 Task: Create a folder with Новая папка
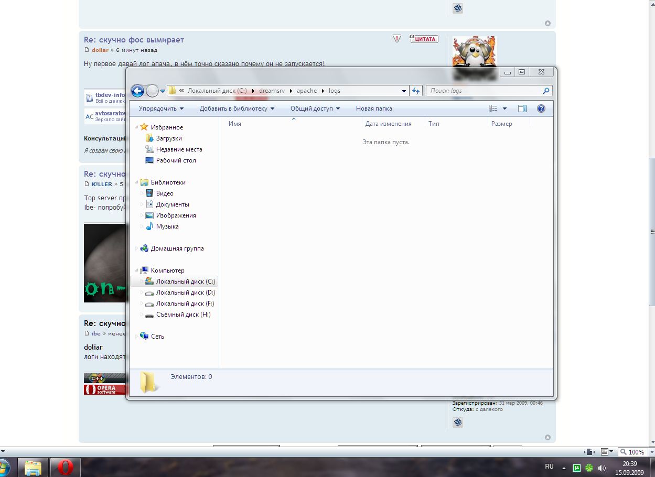[x=374, y=109]
